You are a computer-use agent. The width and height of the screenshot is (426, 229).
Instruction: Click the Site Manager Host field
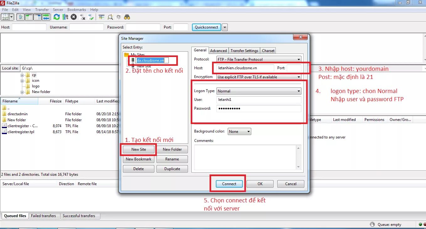[245, 68]
